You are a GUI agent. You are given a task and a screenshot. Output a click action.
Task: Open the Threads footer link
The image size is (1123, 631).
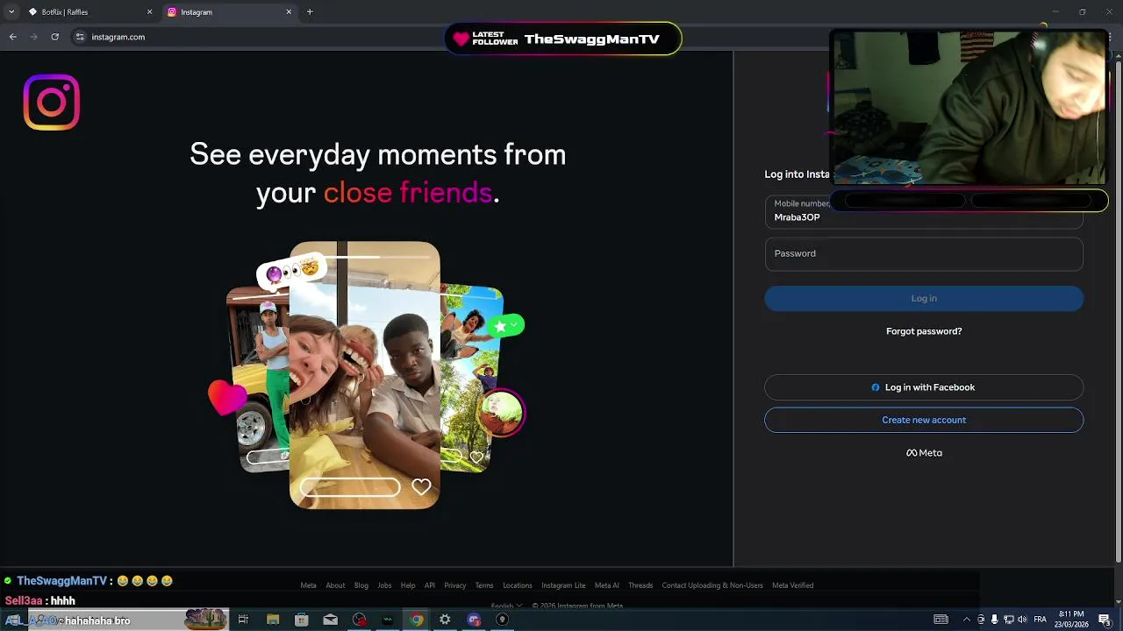click(640, 585)
